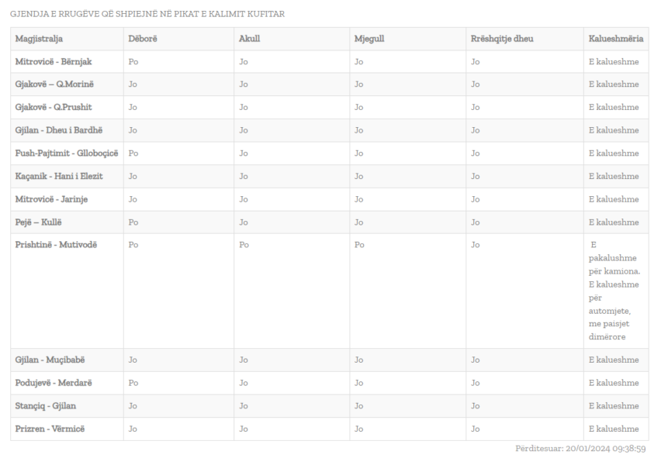Click the Akull column header
This screenshot has height=465, width=668.
249,39
